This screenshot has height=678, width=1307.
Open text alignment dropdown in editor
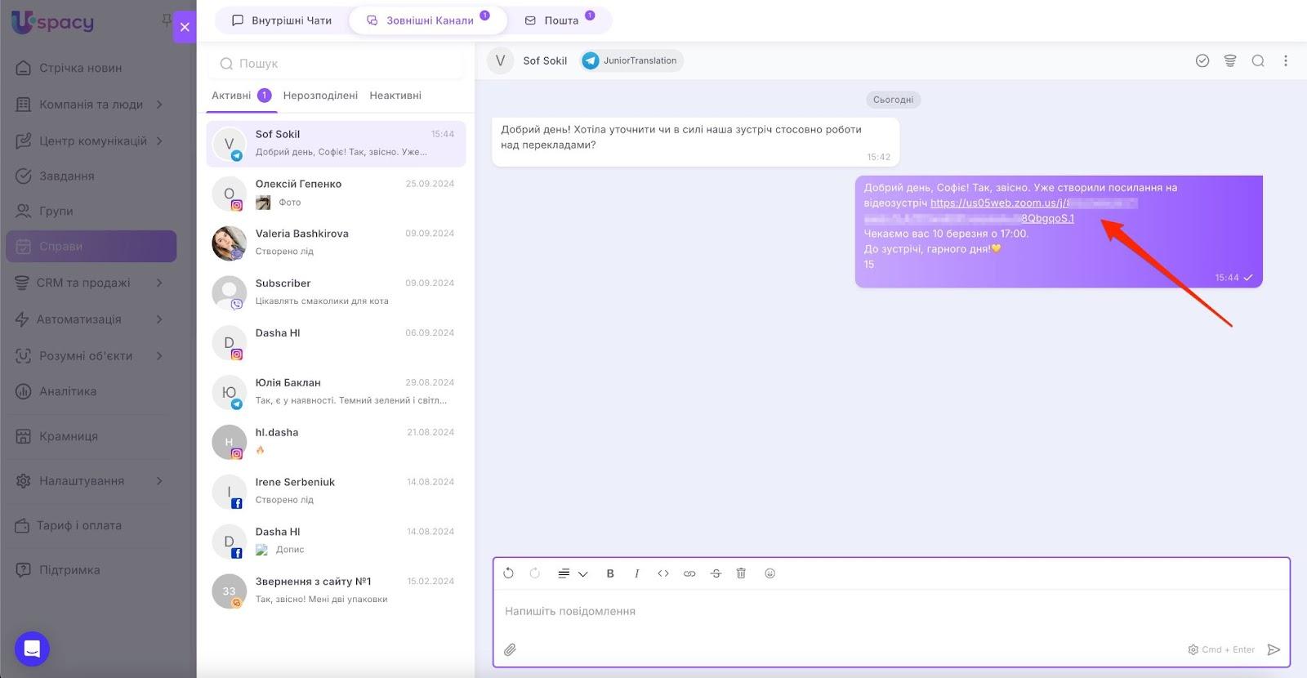pos(573,573)
